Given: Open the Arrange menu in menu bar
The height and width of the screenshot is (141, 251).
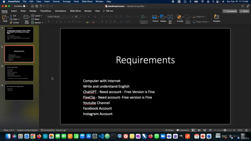Looking at the screenshot, I should coord(66,2).
